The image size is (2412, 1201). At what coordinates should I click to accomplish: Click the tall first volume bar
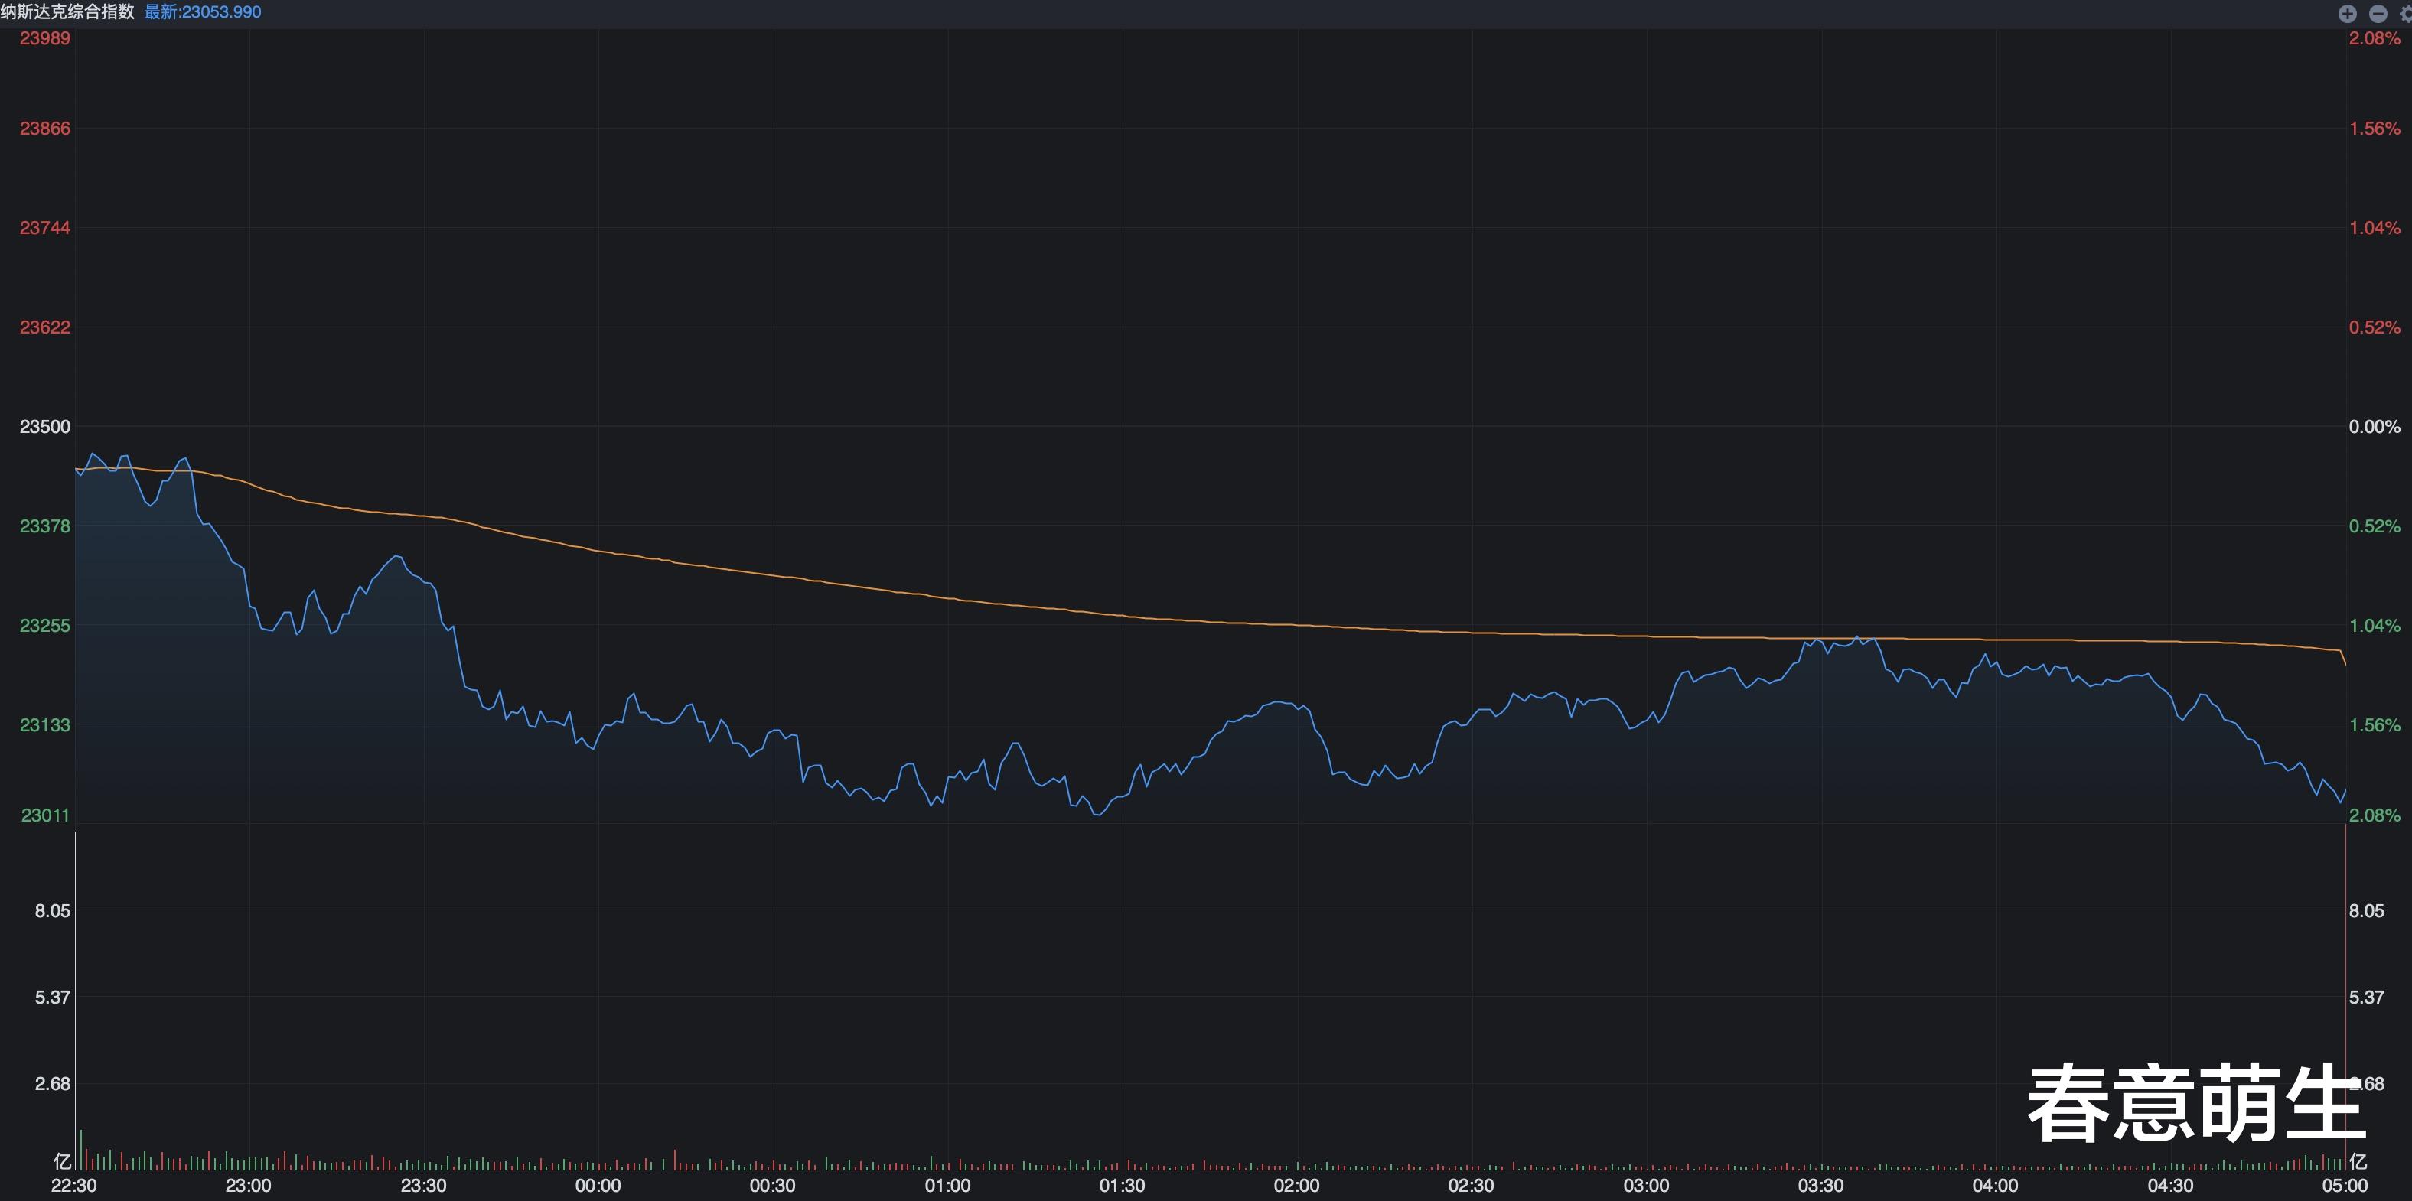pyautogui.click(x=80, y=1151)
